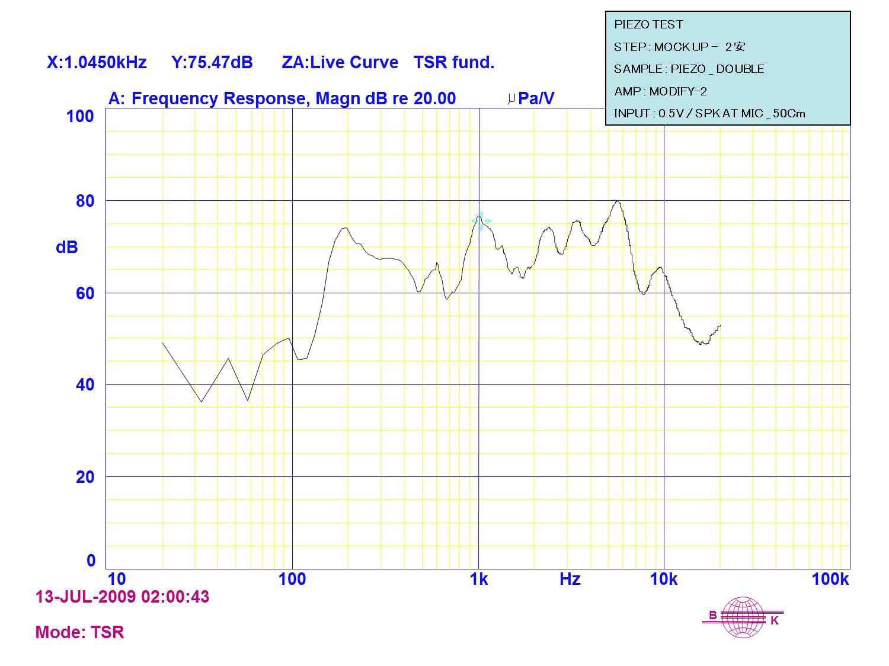Image resolution: width=889 pixels, height=666 pixels.
Task: Click the 10 label on the frequency axis
Action: tap(116, 579)
